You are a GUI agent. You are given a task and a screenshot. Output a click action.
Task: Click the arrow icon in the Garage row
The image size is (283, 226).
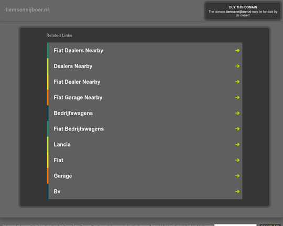tap(237, 176)
